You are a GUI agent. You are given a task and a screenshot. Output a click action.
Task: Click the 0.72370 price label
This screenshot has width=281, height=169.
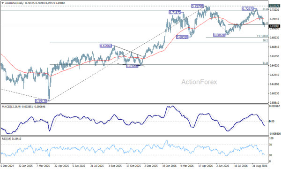[248, 8]
